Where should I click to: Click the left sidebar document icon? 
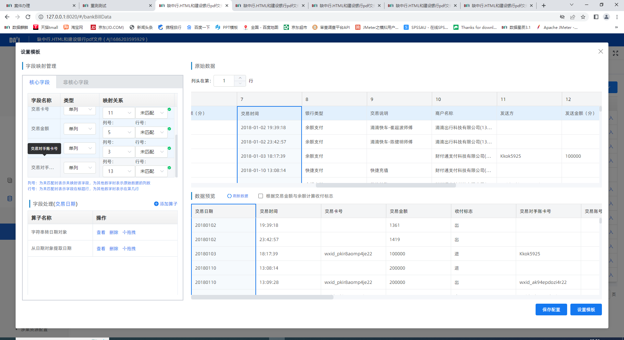pos(10,180)
